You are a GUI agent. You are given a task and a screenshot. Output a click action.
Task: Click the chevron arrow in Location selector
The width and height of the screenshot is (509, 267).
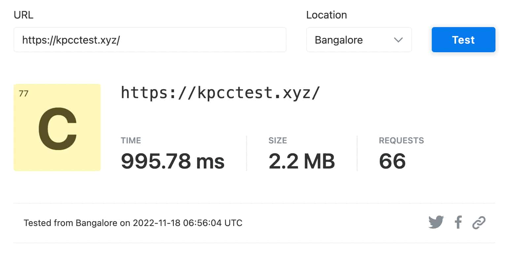tap(398, 40)
